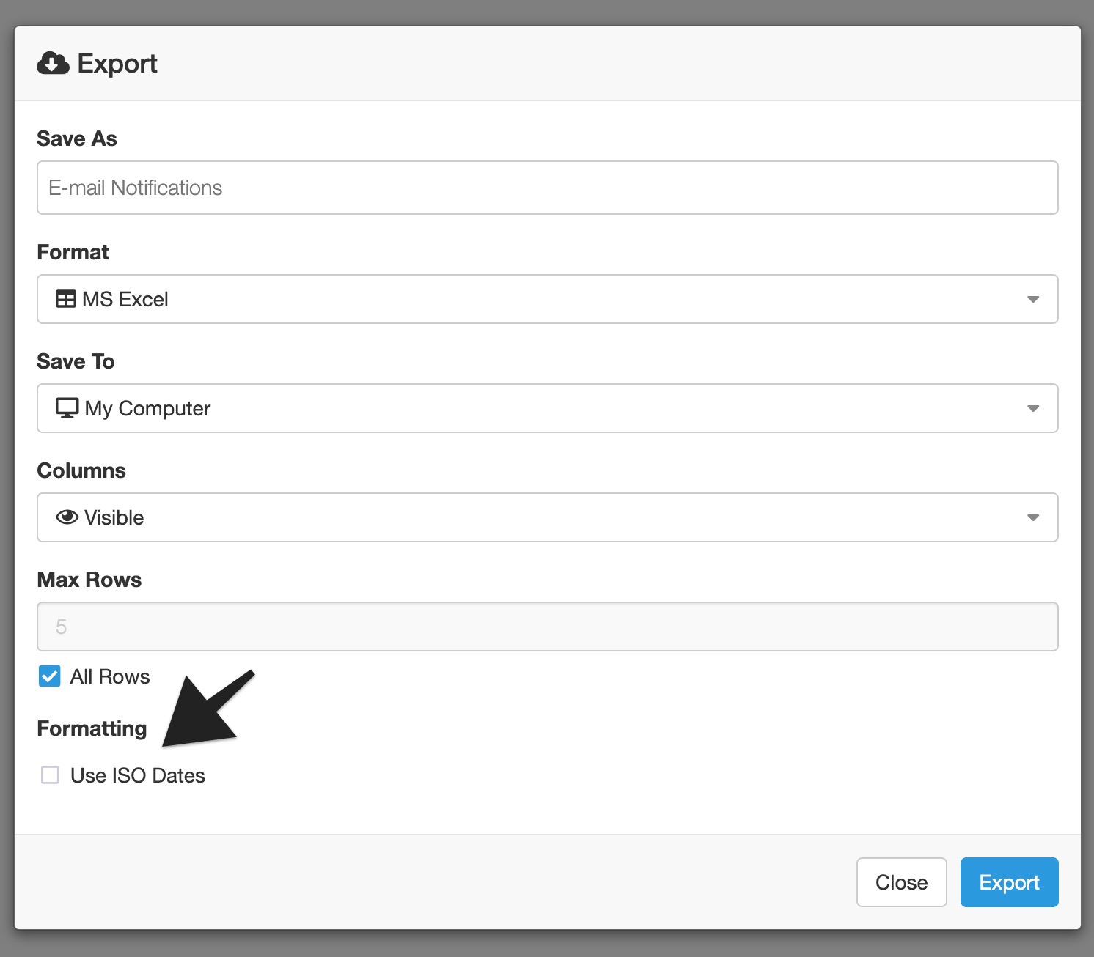Click the Save As input field

[548, 188]
